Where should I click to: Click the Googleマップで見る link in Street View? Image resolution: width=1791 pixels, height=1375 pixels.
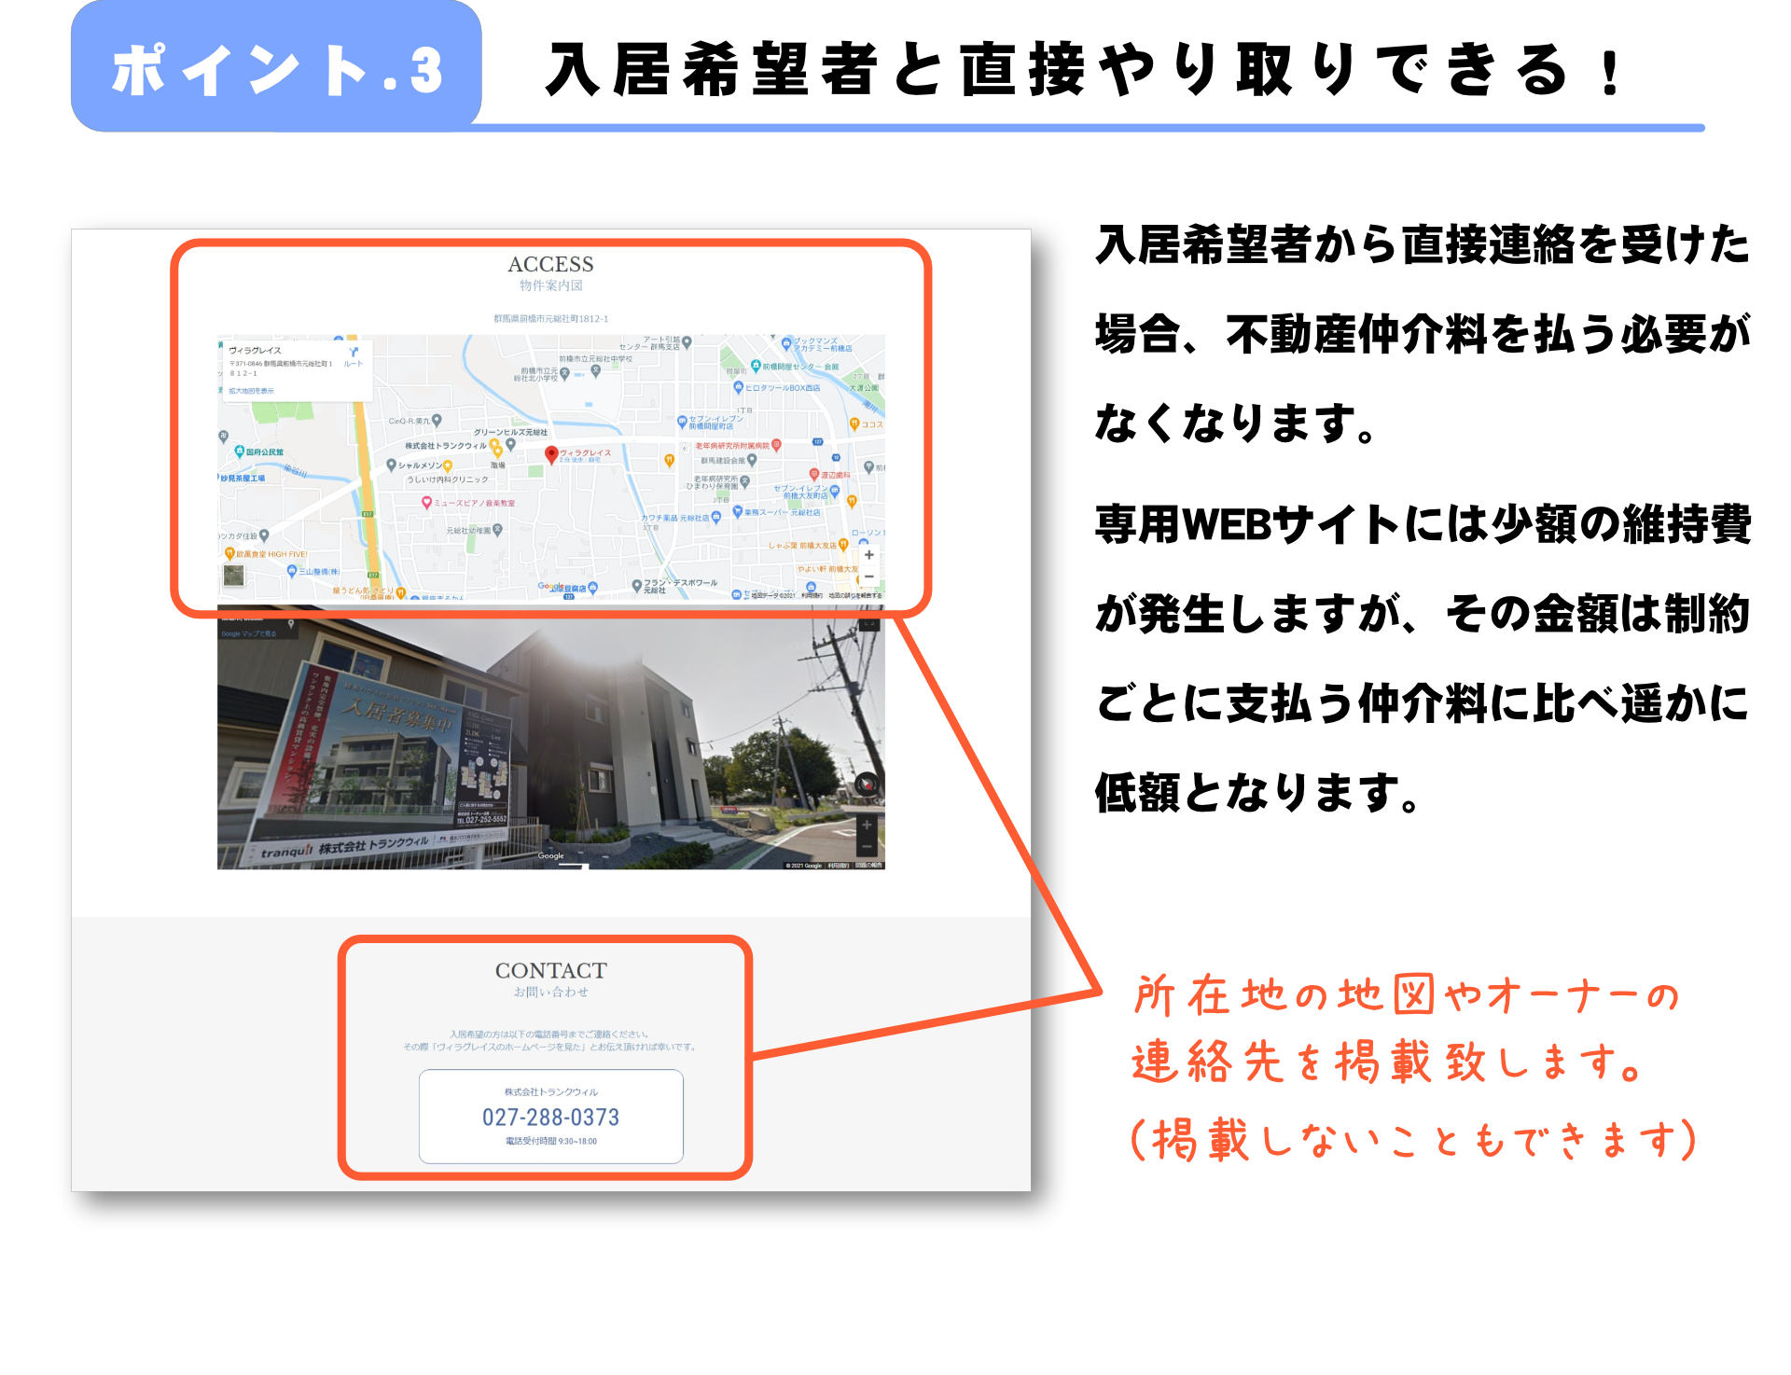pos(248,633)
